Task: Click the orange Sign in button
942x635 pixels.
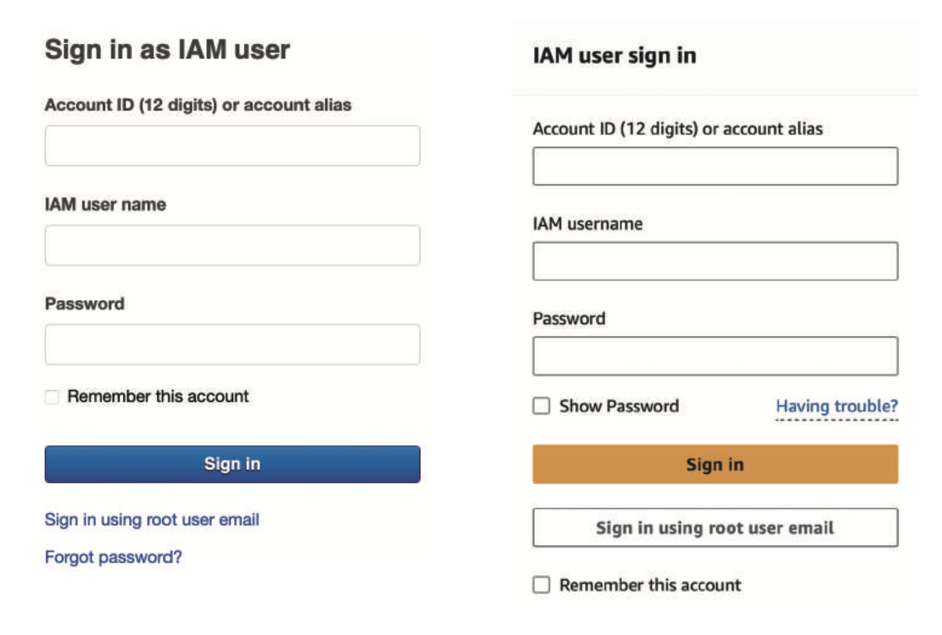Action: coord(715,464)
